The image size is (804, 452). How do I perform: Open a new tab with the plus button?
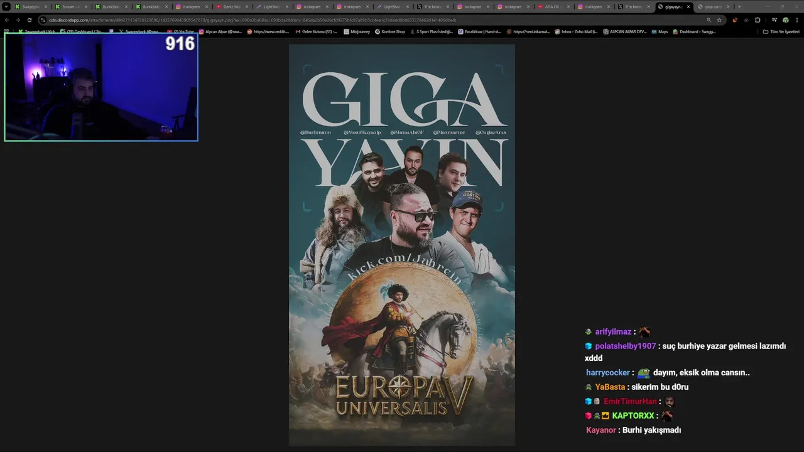[x=739, y=7]
